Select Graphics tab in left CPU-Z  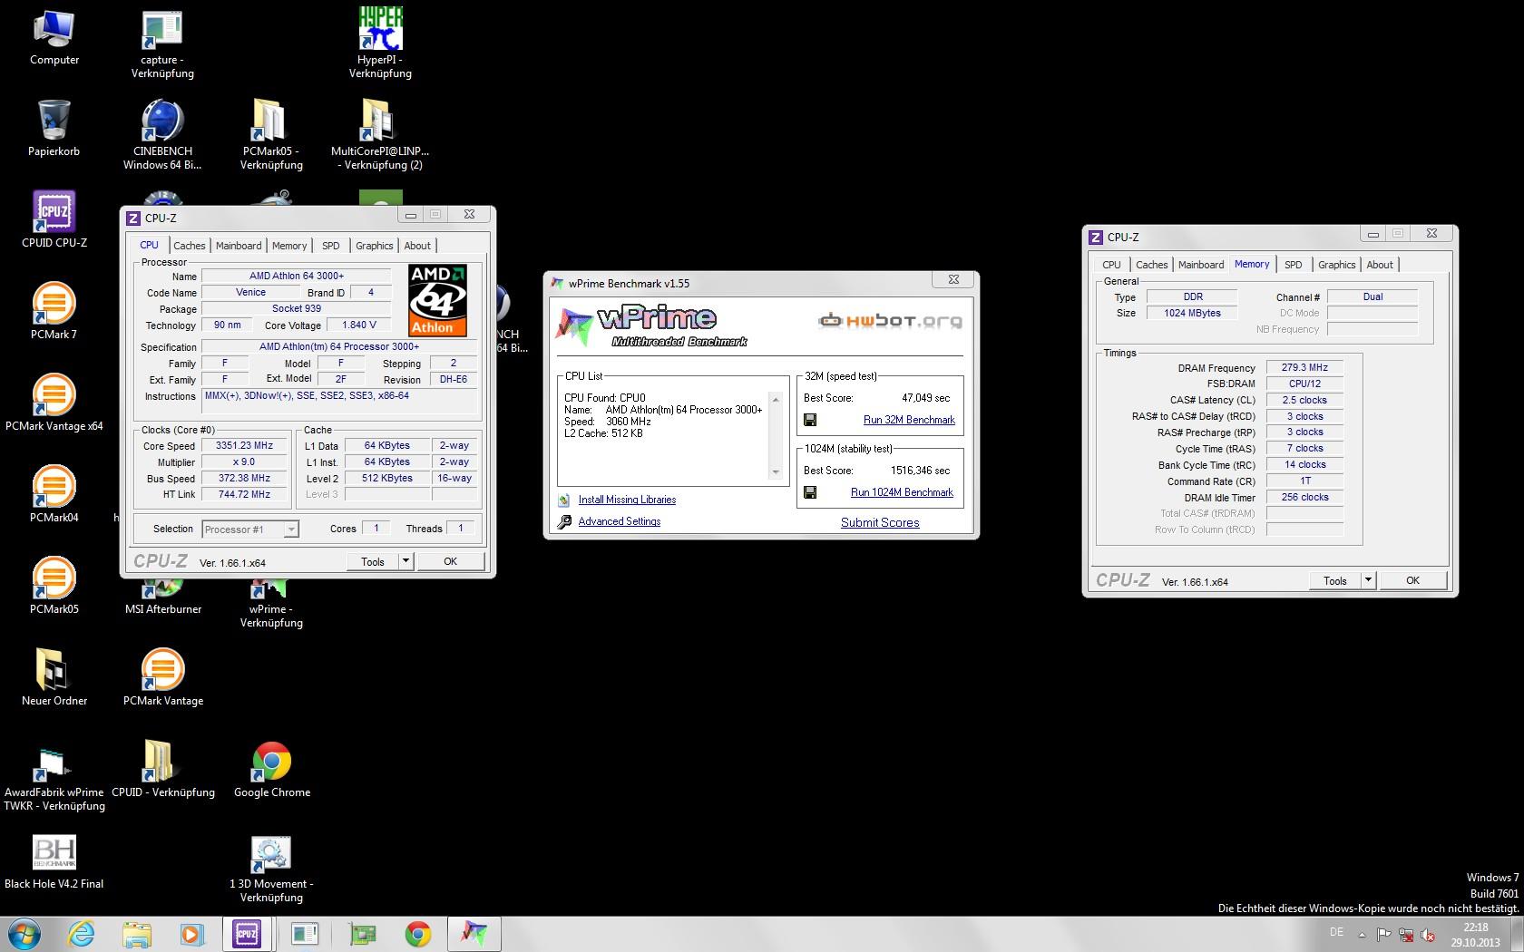pyautogui.click(x=375, y=246)
